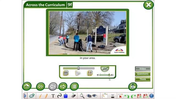
Task: Open the notepad icon
Action: coord(105,96)
